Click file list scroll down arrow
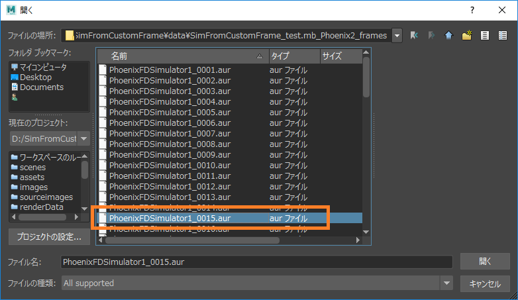The image size is (518, 300). (366, 232)
